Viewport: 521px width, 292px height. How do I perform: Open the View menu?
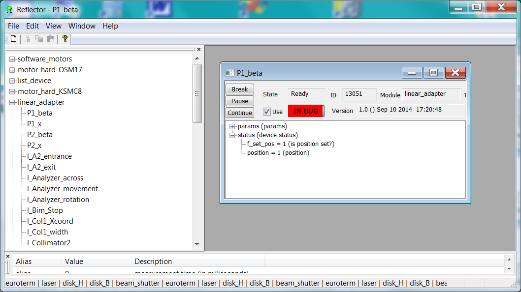pos(54,26)
